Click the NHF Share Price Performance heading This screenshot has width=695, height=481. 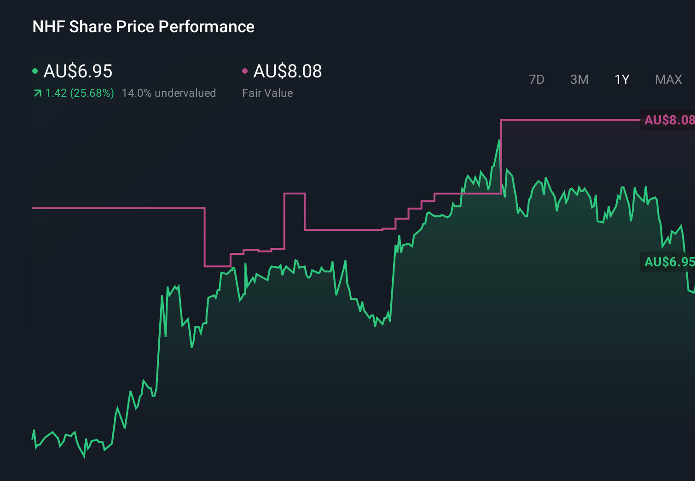[x=143, y=27]
